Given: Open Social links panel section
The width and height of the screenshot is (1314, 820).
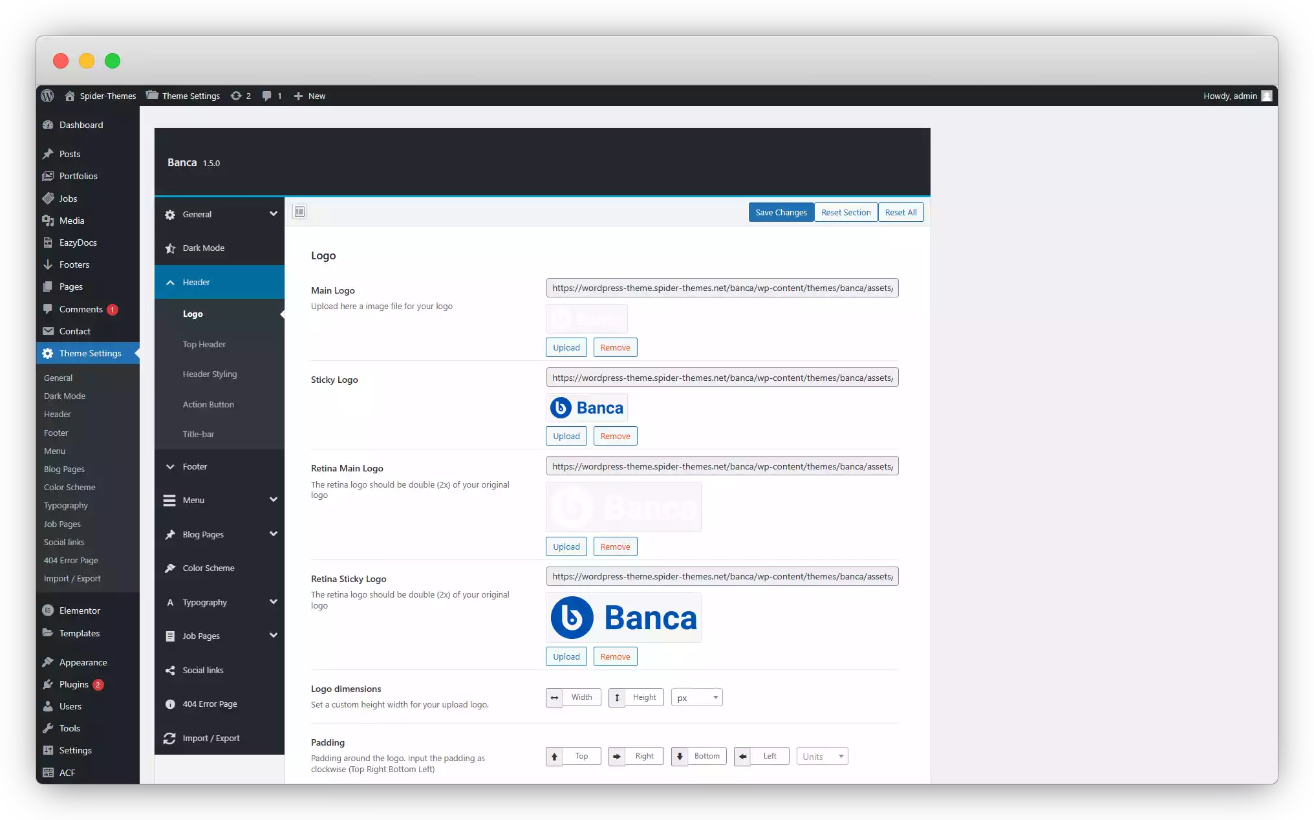Looking at the screenshot, I should point(219,671).
